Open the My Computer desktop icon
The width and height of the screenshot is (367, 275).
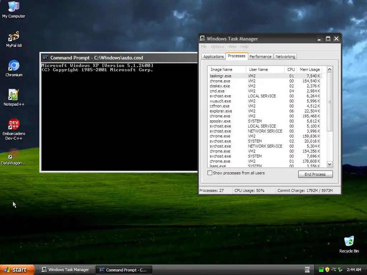[x=14, y=10]
